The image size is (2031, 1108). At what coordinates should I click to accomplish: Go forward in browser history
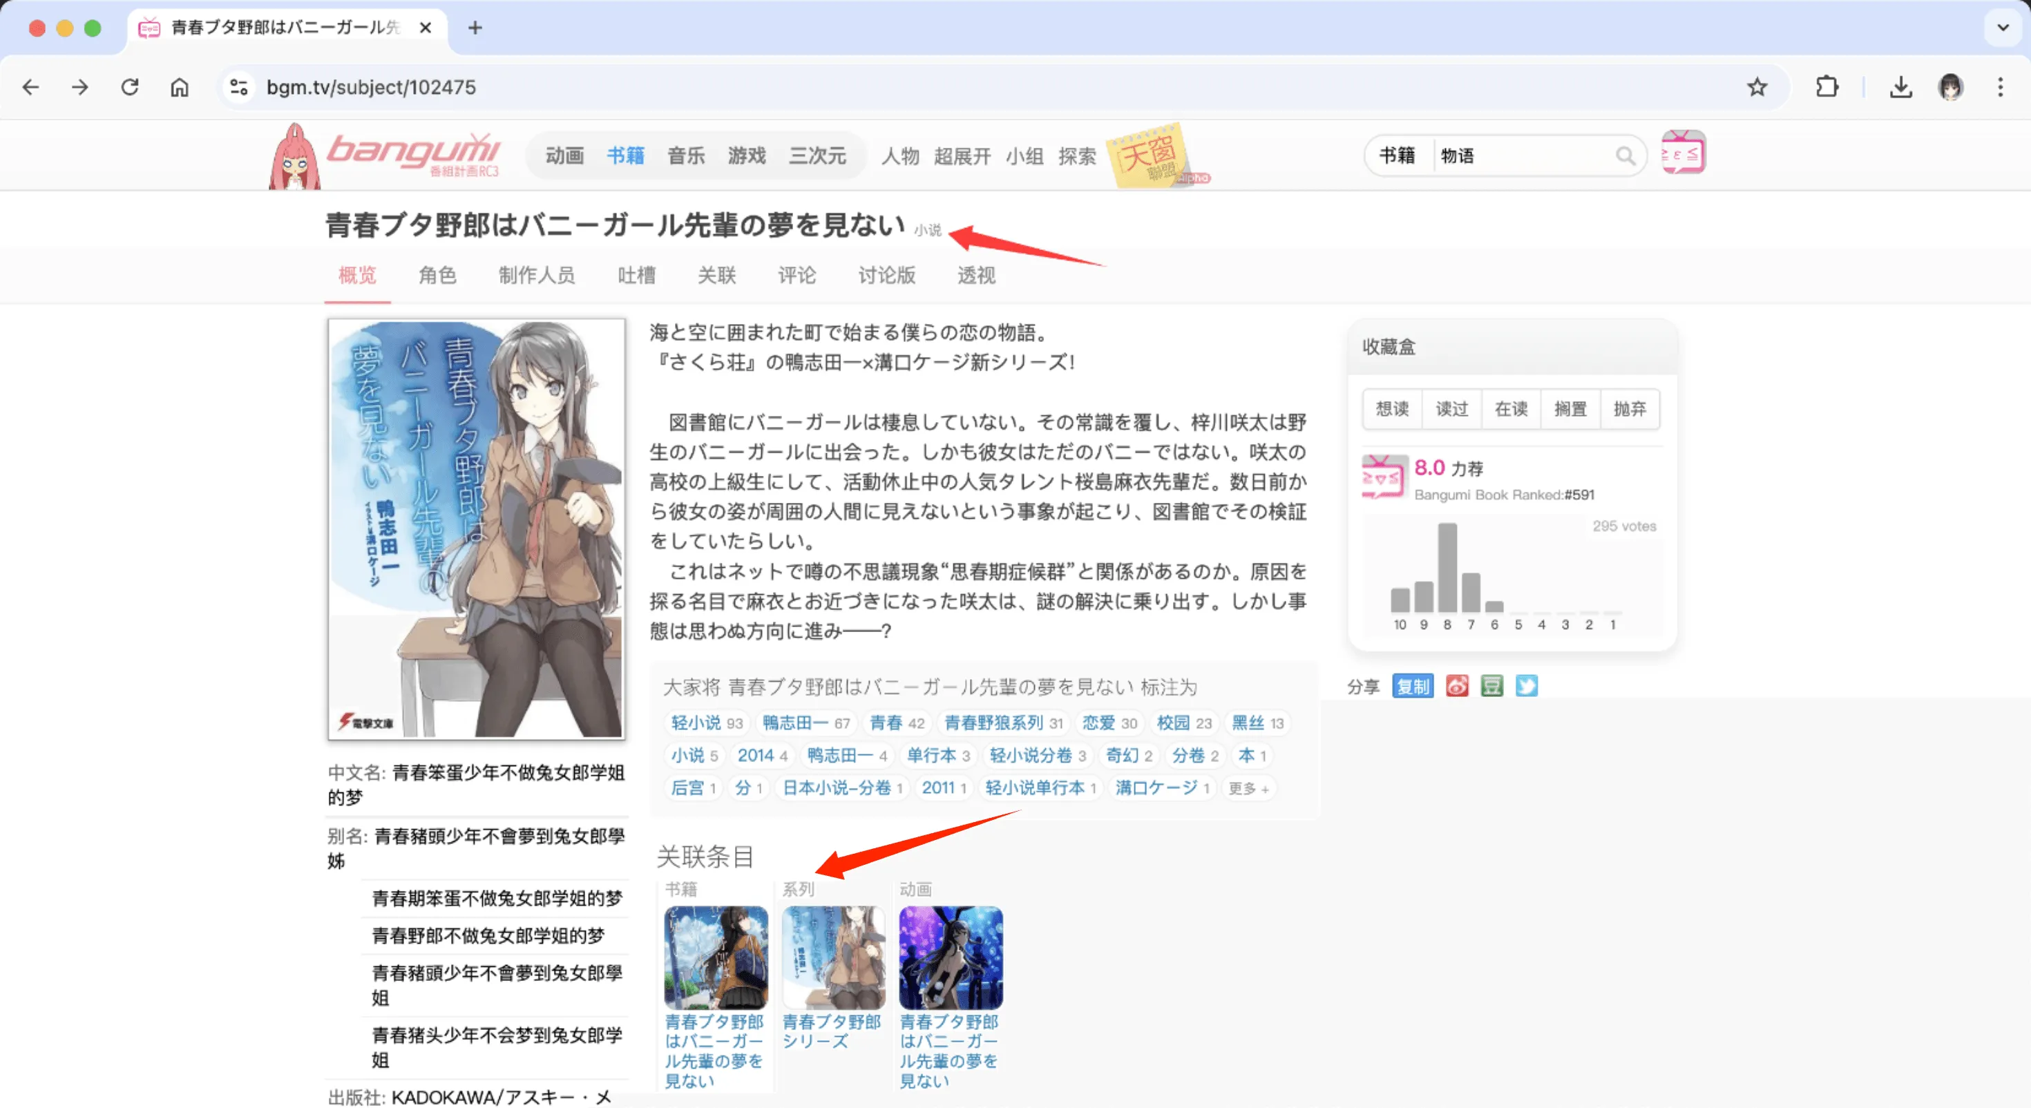[79, 87]
